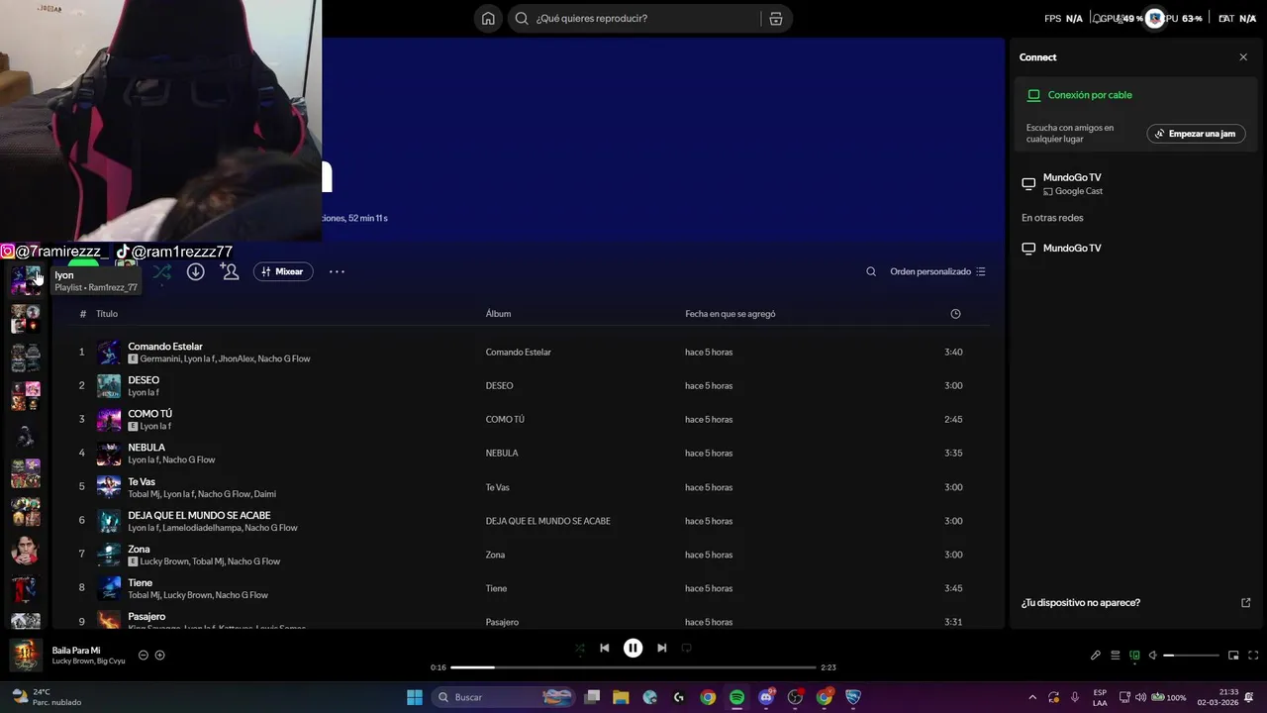The height and width of the screenshot is (713, 1267).
Task: Open the Windows Start menu
Action: [415, 697]
